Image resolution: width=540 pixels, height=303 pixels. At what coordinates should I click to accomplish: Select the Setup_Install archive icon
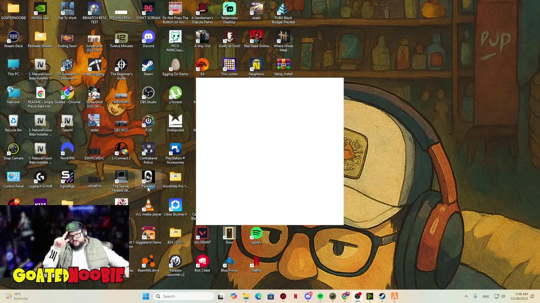click(283, 67)
